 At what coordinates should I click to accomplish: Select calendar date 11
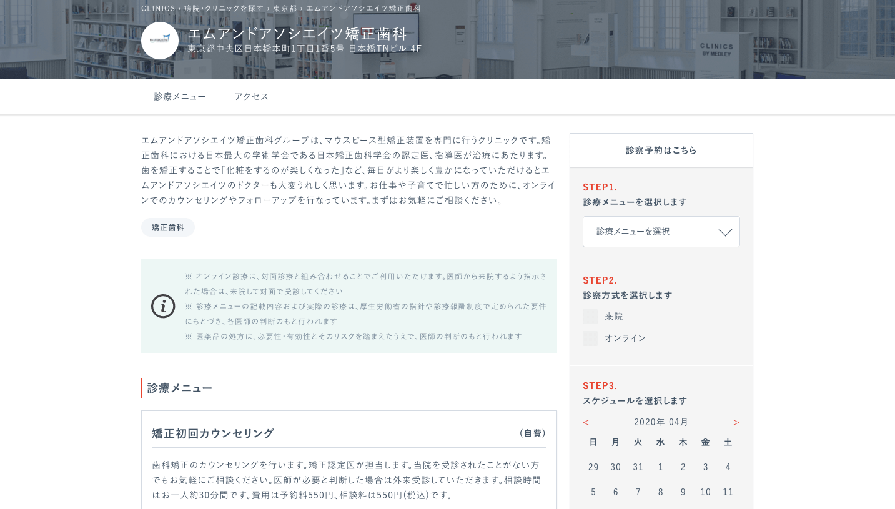tap(728, 492)
